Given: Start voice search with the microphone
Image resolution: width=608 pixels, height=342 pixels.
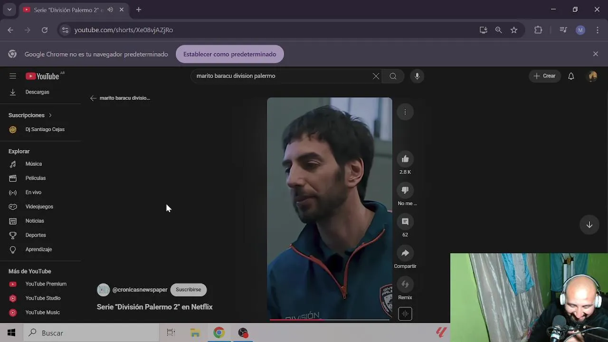Looking at the screenshot, I should pyautogui.click(x=417, y=76).
